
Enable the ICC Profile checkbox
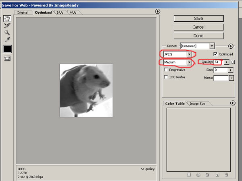166,77
